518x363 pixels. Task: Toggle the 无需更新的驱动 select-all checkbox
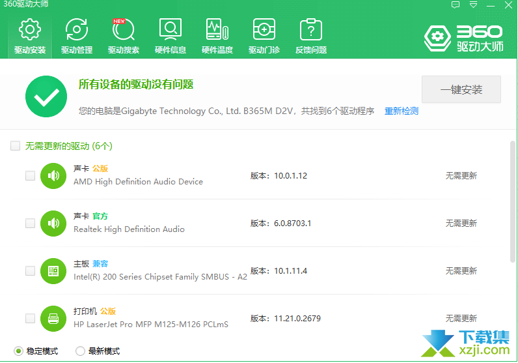15,145
